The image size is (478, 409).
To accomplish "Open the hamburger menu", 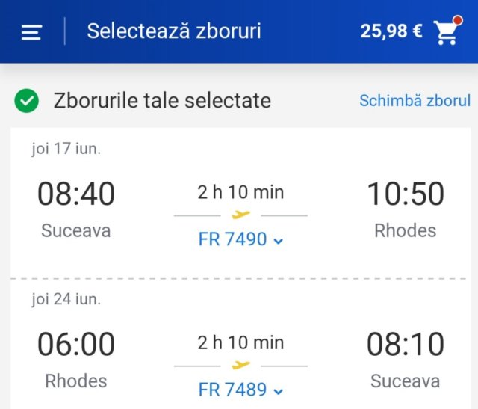I will [31, 32].
